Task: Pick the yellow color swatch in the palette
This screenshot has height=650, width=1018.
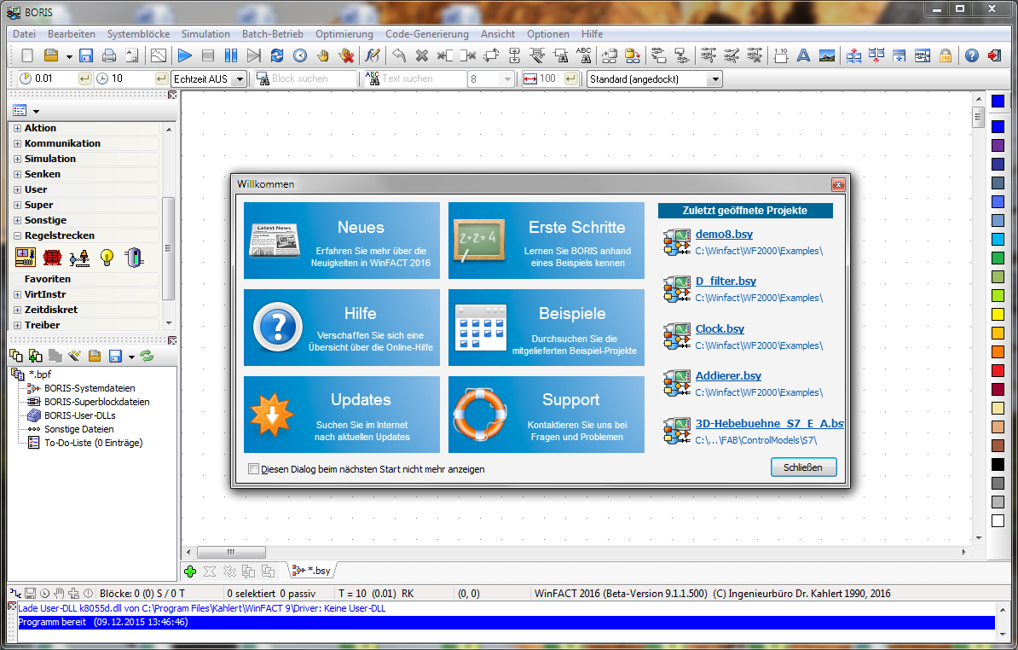Action: [998, 314]
